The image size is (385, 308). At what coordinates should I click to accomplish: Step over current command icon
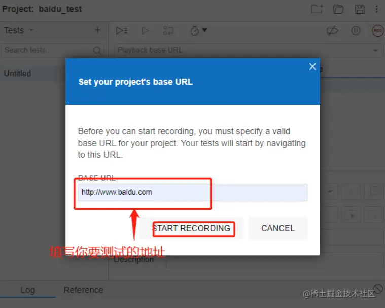[x=168, y=31]
